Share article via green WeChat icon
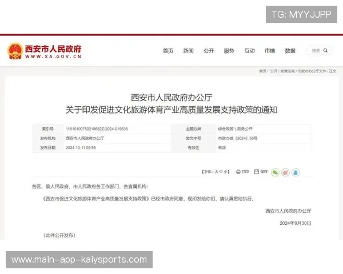The height and width of the screenshot is (274, 343). (275, 172)
